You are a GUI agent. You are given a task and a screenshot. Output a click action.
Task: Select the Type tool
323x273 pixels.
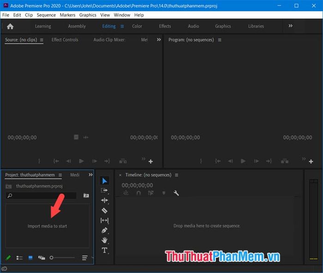[104, 250]
